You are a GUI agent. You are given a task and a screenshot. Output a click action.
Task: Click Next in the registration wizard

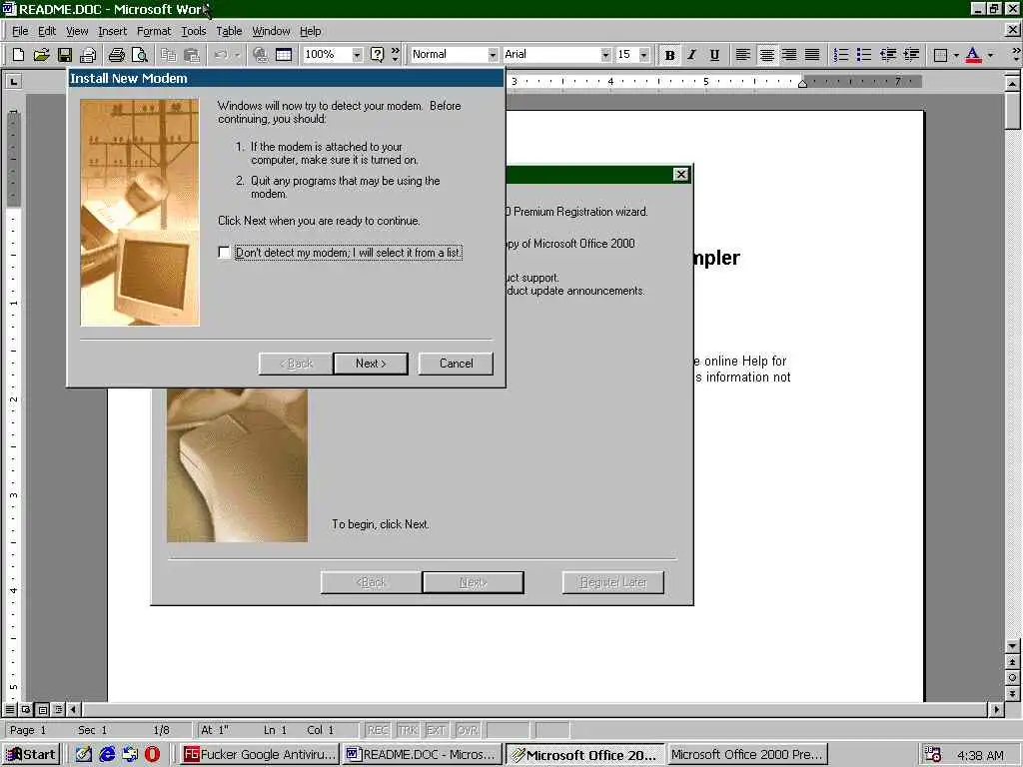pos(473,582)
